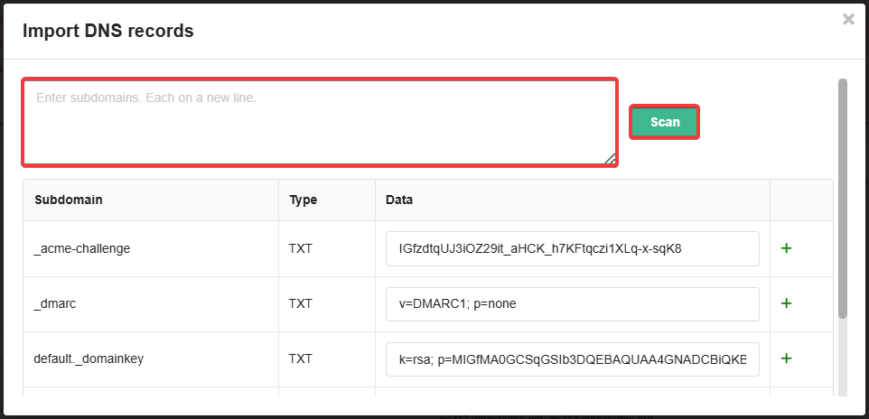The image size is (869, 419).
Task: Click the _acme-challenge data value field
Action: click(573, 249)
